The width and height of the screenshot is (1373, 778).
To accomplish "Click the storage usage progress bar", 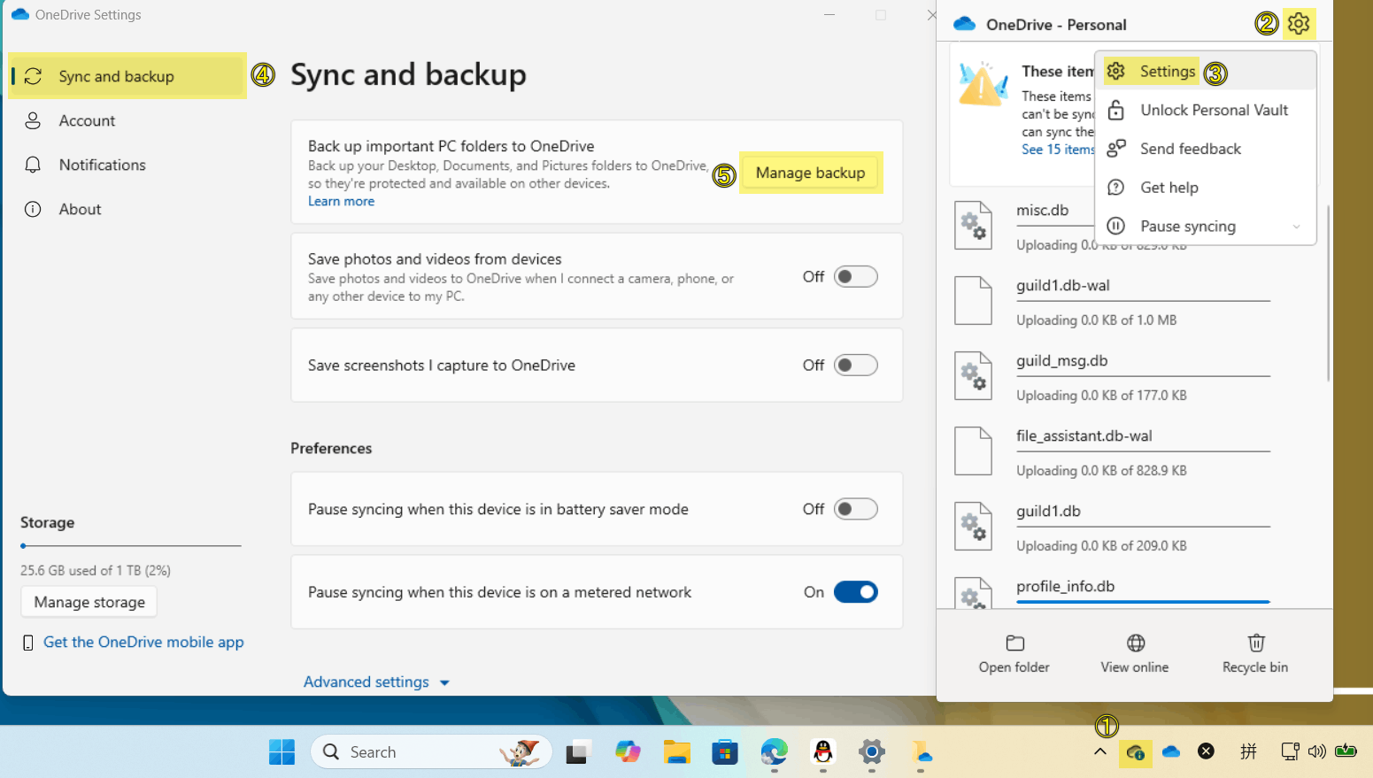I will (131, 546).
